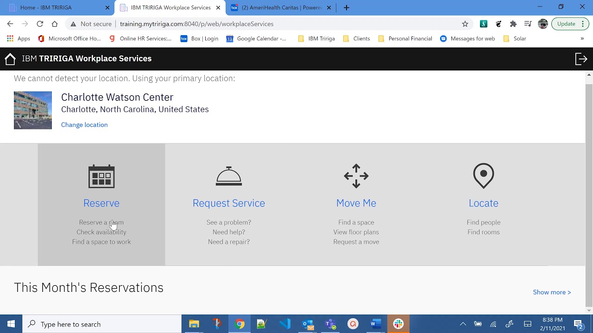The height and width of the screenshot is (333, 593).
Task: Open the Locate link
Action: pyautogui.click(x=484, y=203)
